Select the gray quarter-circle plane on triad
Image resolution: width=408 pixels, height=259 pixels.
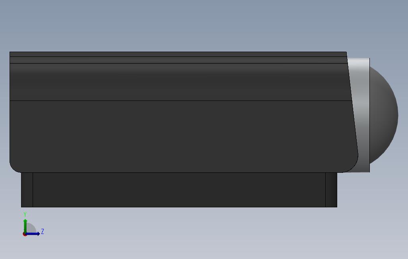[31, 228]
